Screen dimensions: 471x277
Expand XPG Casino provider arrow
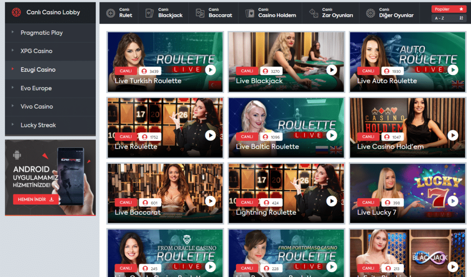click(x=12, y=50)
